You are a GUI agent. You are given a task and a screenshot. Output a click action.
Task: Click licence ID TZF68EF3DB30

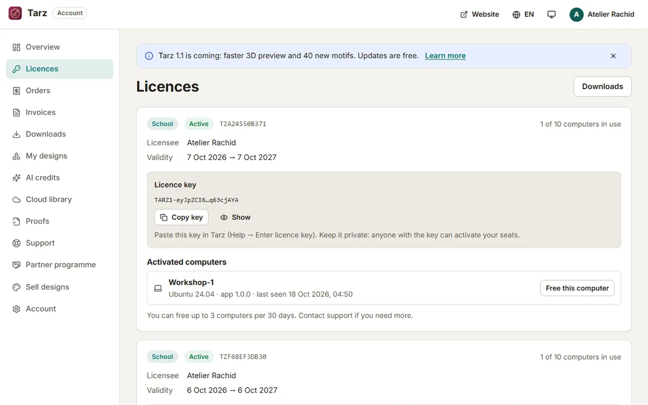243,357
